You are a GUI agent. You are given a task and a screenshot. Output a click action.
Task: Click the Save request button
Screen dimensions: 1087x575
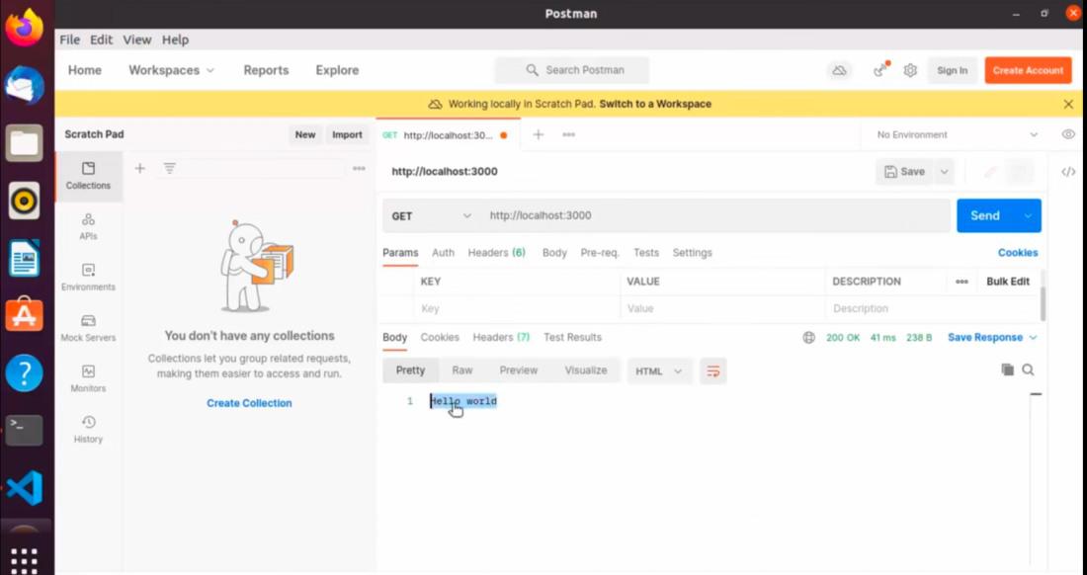(x=904, y=172)
